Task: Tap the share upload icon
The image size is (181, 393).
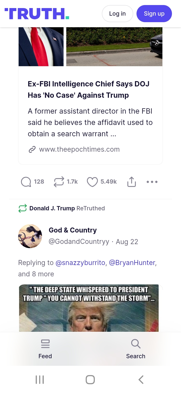Action: pos(131,182)
